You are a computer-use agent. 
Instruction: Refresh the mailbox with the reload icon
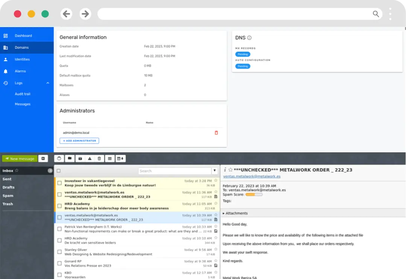tap(59, 158)
